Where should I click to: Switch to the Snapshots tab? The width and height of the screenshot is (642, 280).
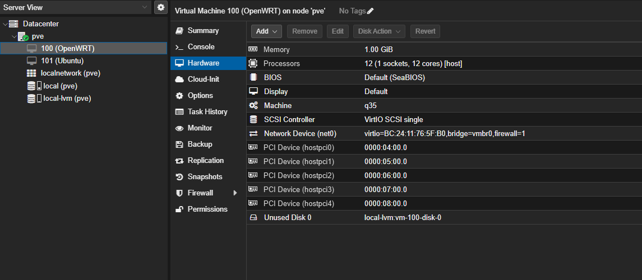click(x=205, y=177)
